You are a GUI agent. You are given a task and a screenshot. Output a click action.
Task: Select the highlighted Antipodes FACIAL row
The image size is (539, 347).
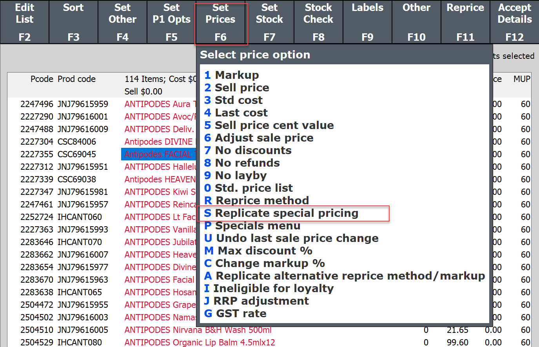(x=158, y=154)
